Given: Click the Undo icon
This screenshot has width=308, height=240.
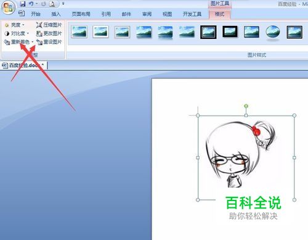Looking at the screenshot, I should coord(31,4).
